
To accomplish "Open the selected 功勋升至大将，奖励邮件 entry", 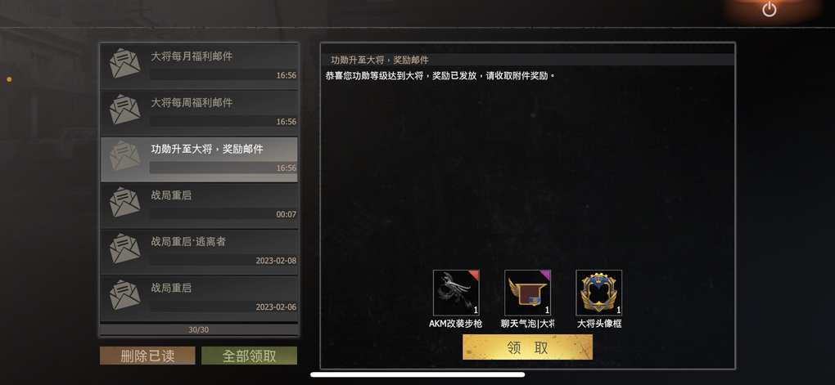I will pyautogui.click(x=199, y=159).
